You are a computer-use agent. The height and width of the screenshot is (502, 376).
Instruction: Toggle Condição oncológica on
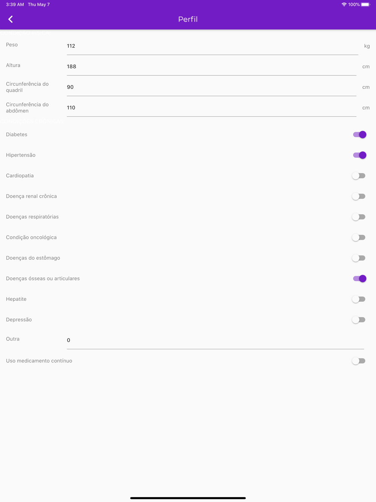point(359,237)
